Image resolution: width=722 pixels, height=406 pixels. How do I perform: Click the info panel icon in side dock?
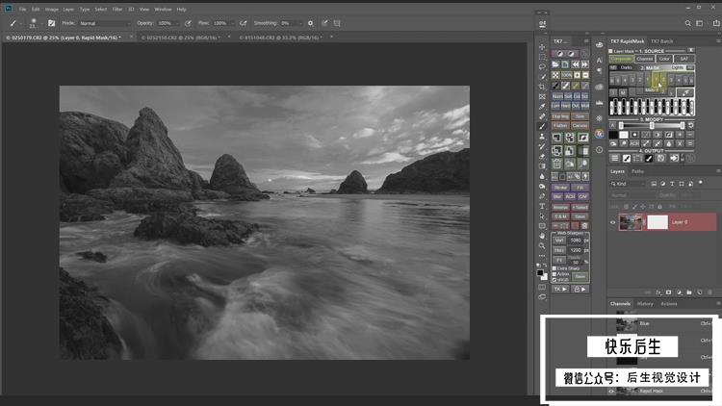599,149
